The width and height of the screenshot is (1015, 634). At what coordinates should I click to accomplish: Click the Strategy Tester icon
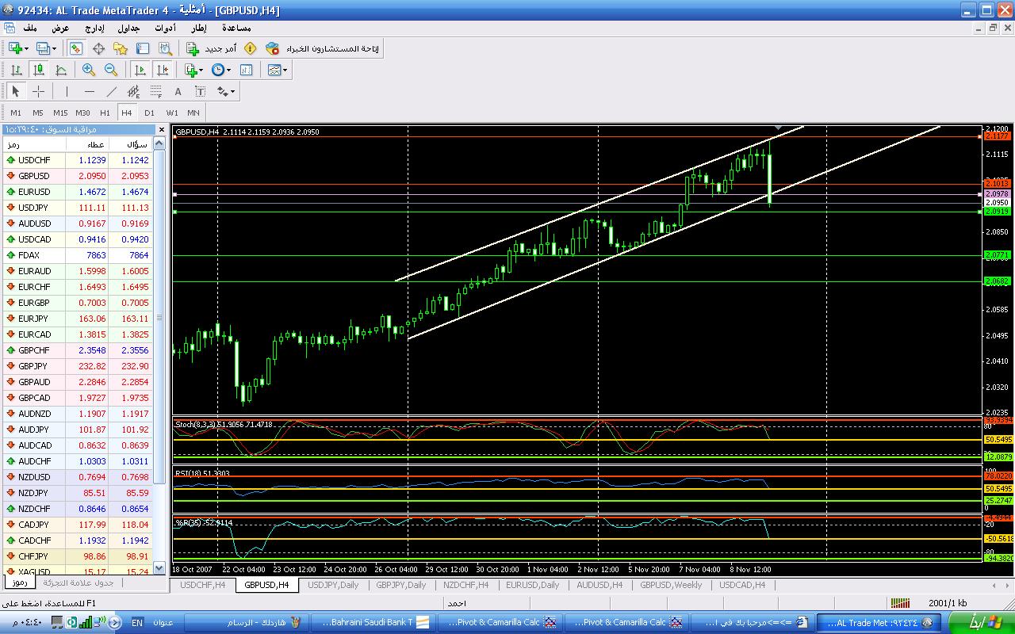[165, 48]
